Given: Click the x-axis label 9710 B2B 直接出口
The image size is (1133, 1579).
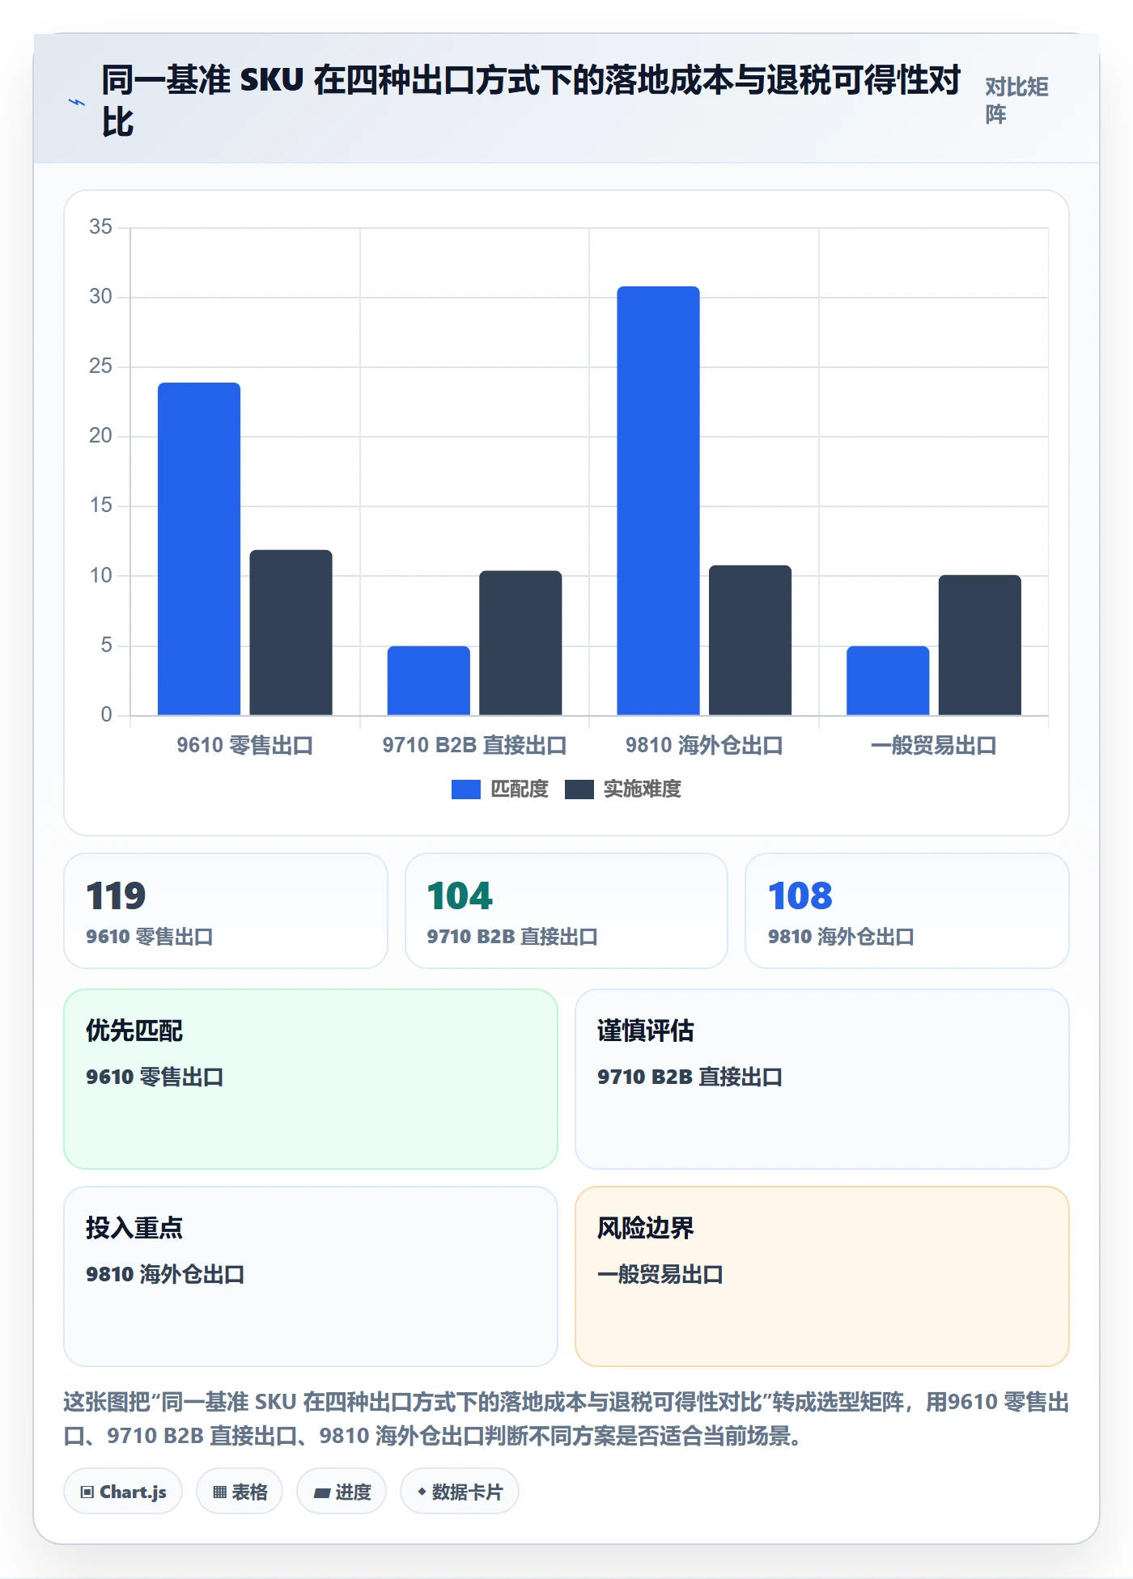Looking at the screenshot, I should (474, 745).
